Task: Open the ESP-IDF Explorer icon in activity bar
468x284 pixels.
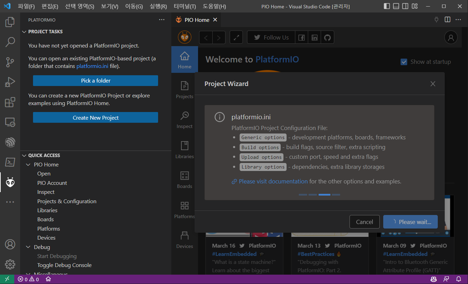Action: [x=10, y=142]
